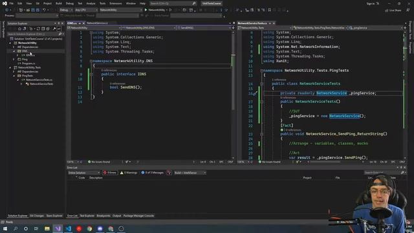Collapse the NetworkServiceTests class code block
Screen dimensions: 414x233
[261, 83]
